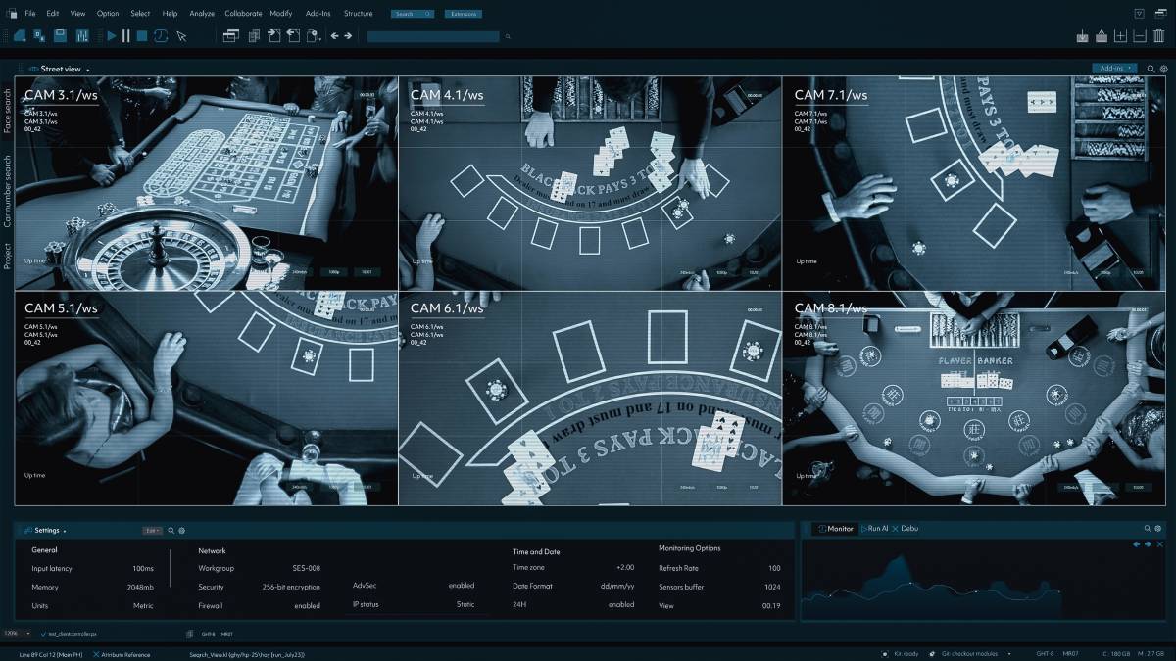Open the playback history clock icon
Image resolution: width=1176 pixels, height=661 pixels.
click(160, 36)
